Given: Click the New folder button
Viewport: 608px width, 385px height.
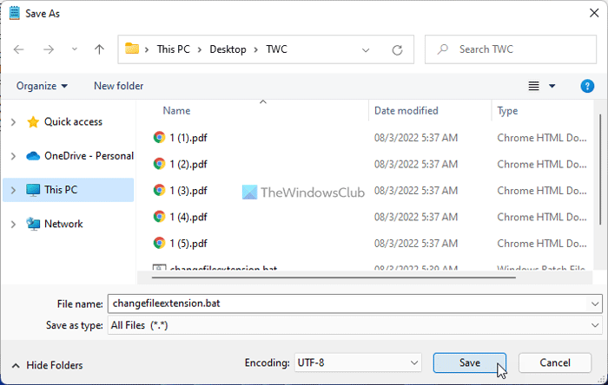Looking at the screenshot, I should tap(119, 86).
